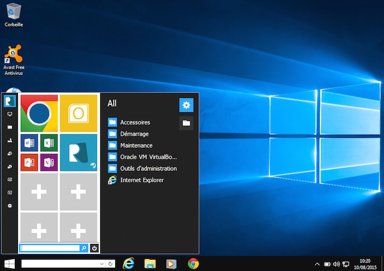Launch the Outlook tile
Viewport: 384px width, 271px height.
pos(78,113)
